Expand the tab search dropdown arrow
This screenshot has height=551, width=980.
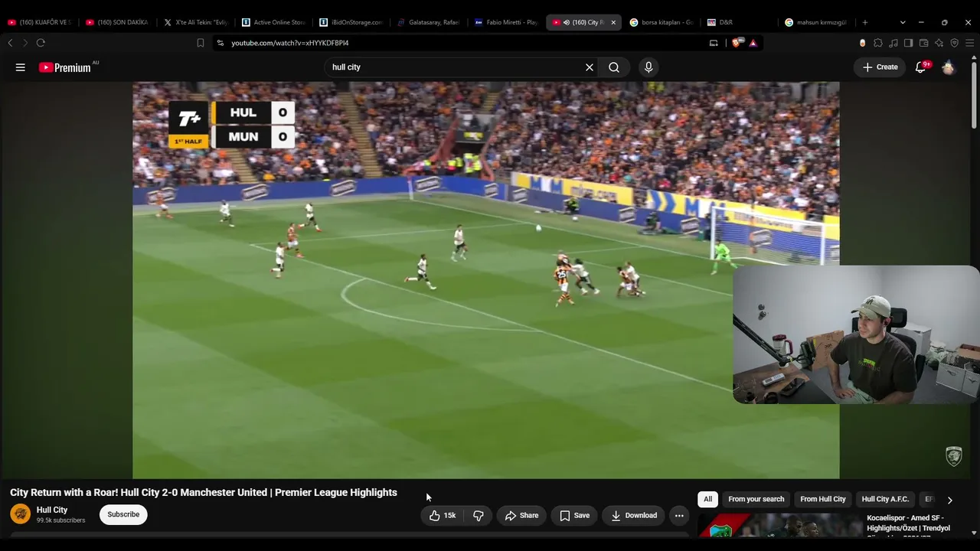click(x=903, y=22)
